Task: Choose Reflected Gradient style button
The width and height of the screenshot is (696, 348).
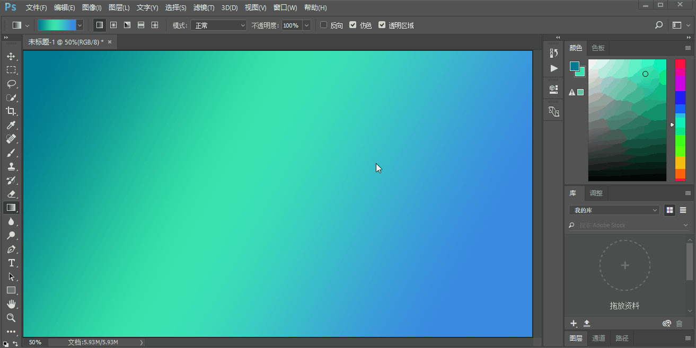Action: coord(141,25)
